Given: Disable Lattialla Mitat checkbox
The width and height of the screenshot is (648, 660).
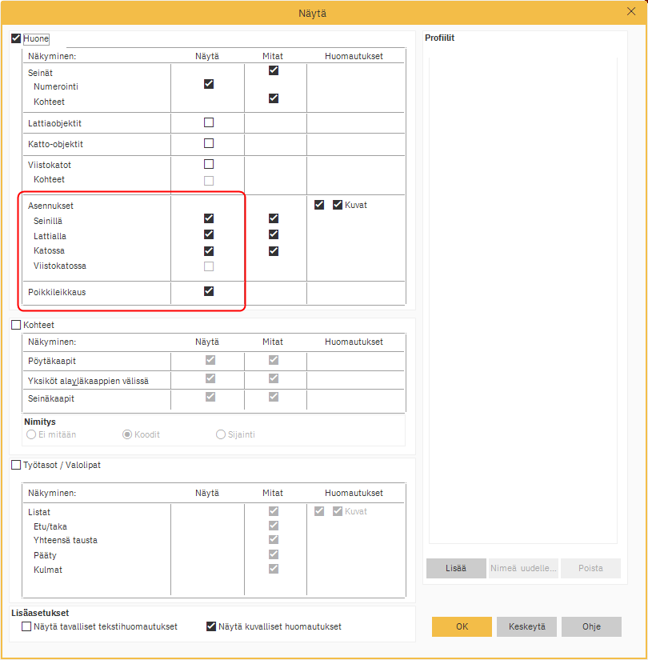Looking at the screenshot, I should [274, 234].
